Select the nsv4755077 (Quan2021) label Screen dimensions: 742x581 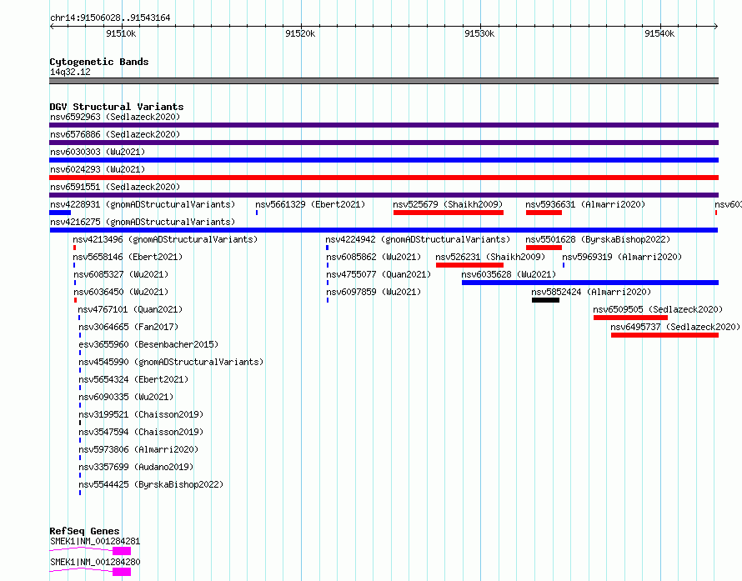click(379, 274)
